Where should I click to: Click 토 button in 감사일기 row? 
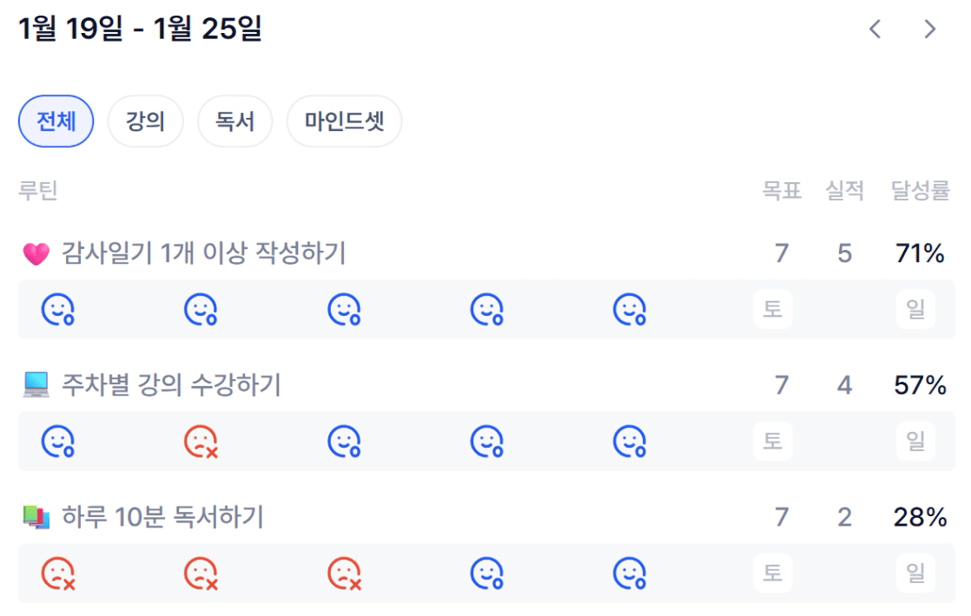point(772,310)
